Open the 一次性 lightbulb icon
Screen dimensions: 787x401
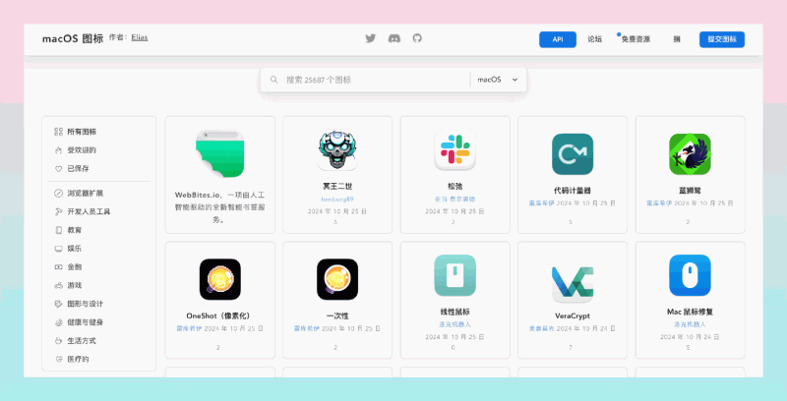tap(337, 279)
